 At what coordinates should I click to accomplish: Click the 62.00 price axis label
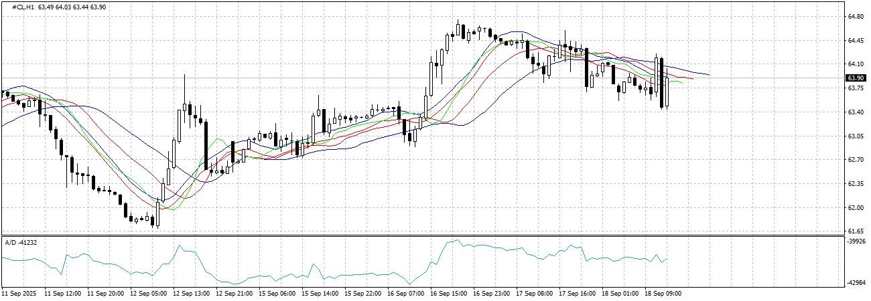(856, 208)
